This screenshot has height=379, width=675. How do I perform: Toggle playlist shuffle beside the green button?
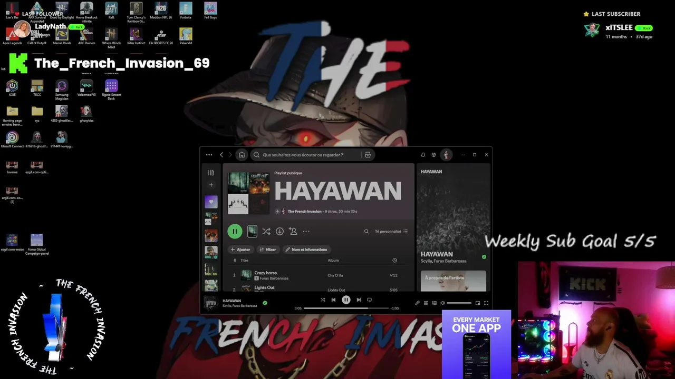point(266,231)
